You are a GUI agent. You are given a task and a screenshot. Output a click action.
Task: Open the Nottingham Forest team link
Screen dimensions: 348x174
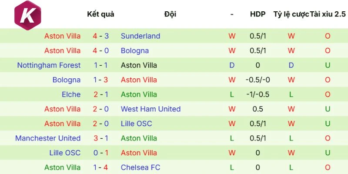(x=49, y=65)
